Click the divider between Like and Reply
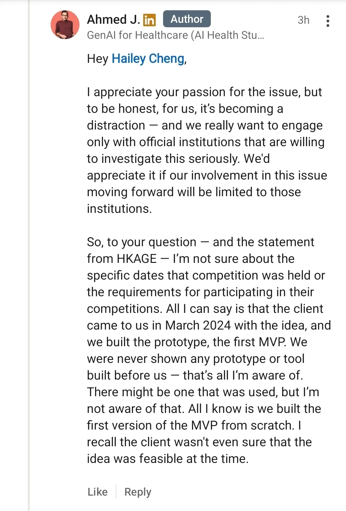 116,492
